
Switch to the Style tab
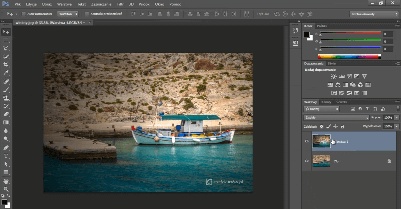click(331, 63)
